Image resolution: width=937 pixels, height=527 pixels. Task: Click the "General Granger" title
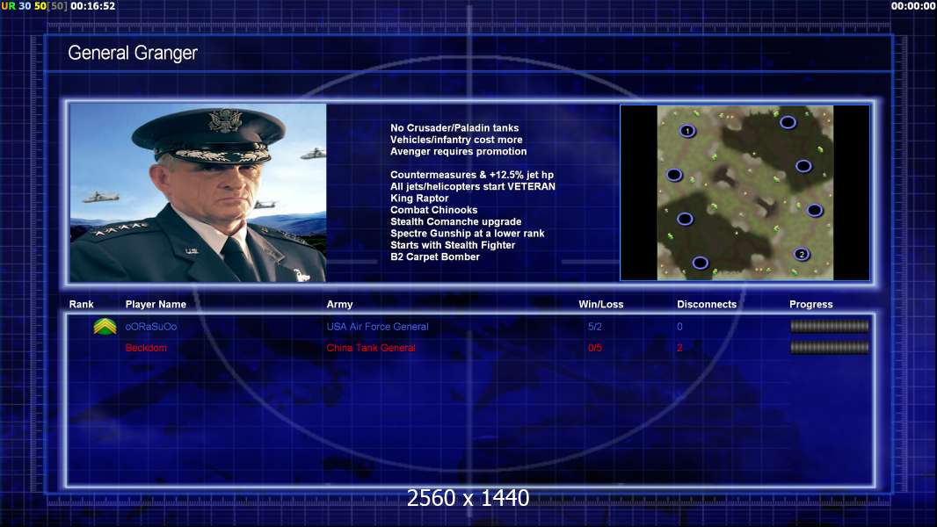[133, 53]
